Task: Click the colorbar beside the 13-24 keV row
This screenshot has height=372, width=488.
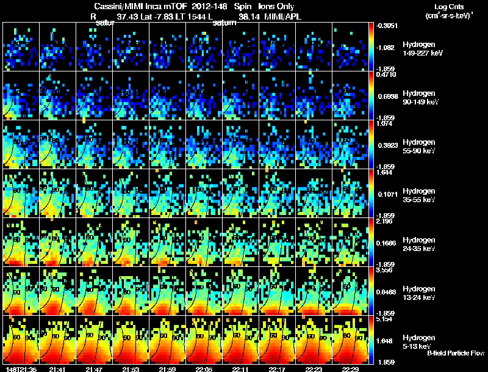Action: (371, 291)
